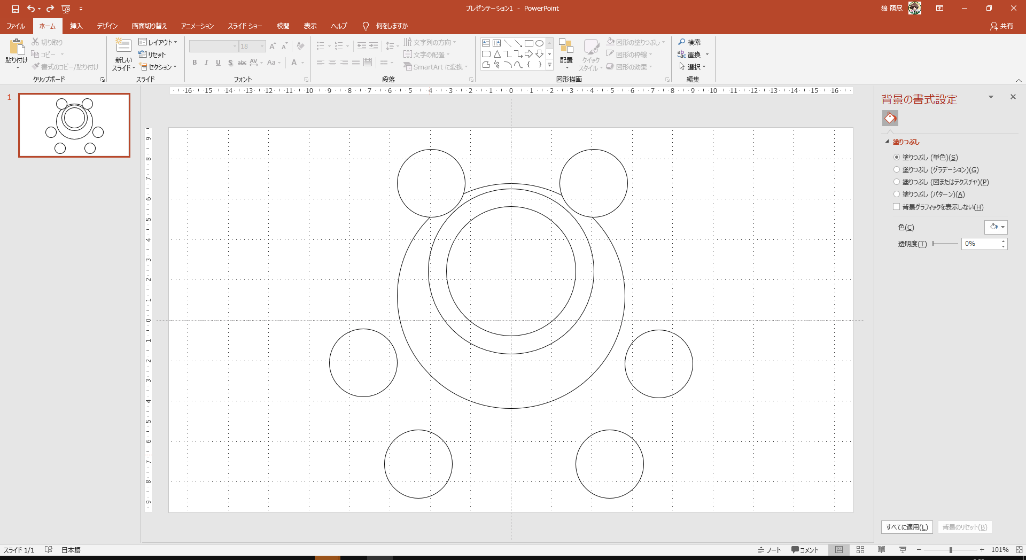The height and width of the screenshot is (560, 1026).
Task: Switch to the スライド ショー tab
Action: [x=245, y=26]
